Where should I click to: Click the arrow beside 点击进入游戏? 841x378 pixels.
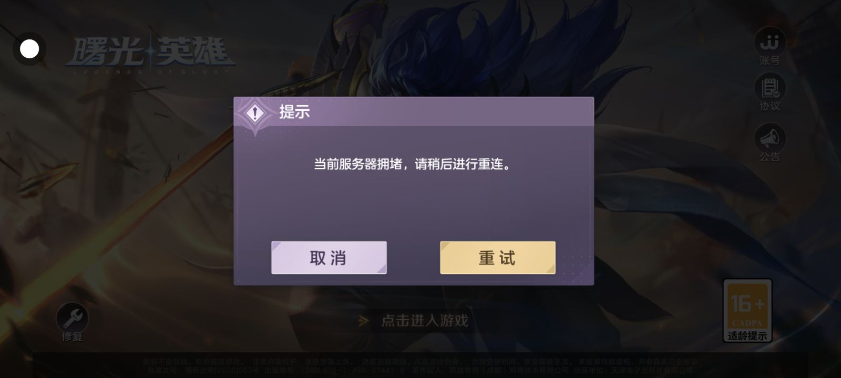pyautogui.click(x=363, y=320)
